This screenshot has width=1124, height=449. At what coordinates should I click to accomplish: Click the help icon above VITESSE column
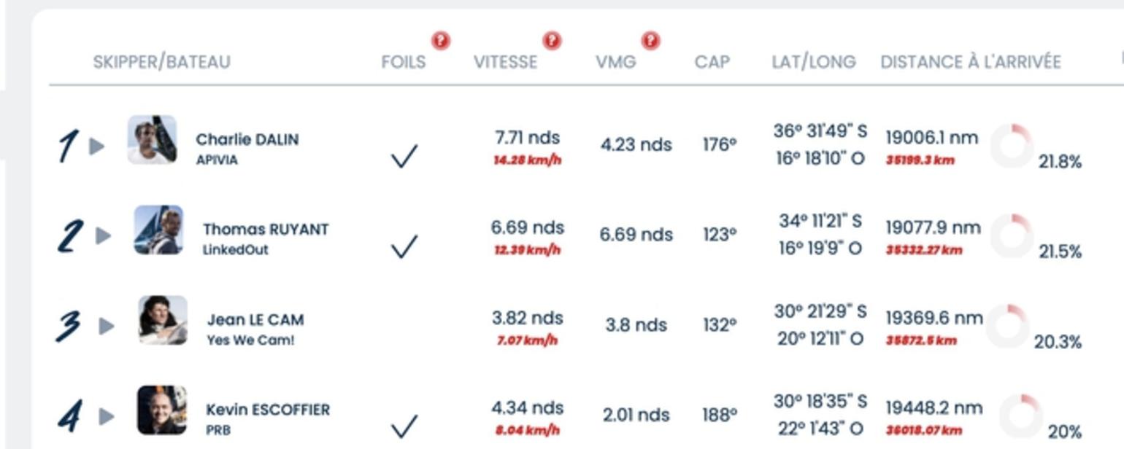pos(552,41)
